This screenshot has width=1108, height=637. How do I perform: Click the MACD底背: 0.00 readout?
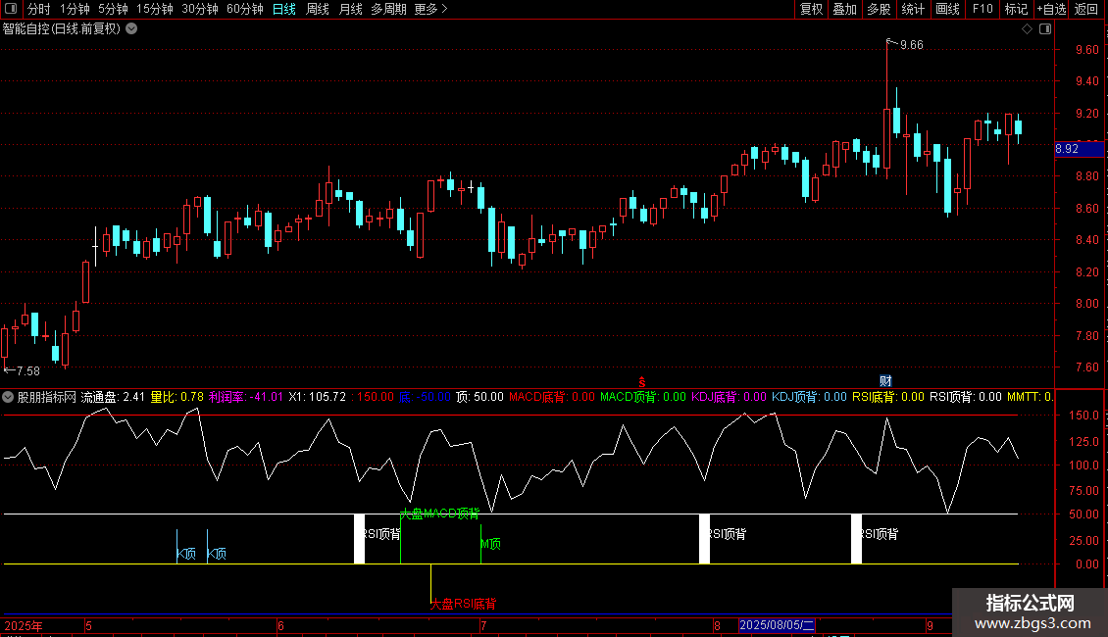coord(552,397)
